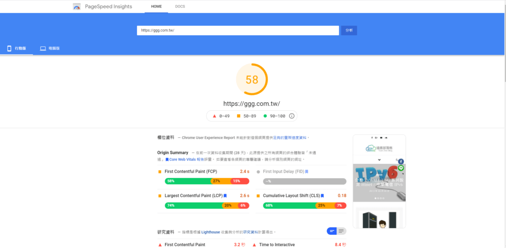The width and height of the screenshot is (506, 248).
Task: Click the URL field containing https://ggg.com.tw/
Action: point(238,30)
